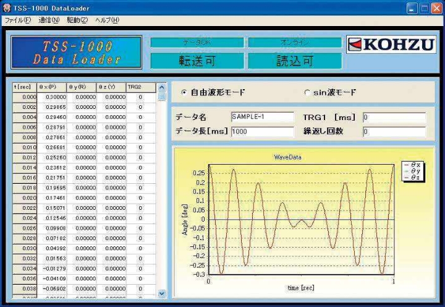Screen dimensions: 445x307
Task: Select the θx cell 0.23612
Action: pyautogui.click(x=52, y=168)
